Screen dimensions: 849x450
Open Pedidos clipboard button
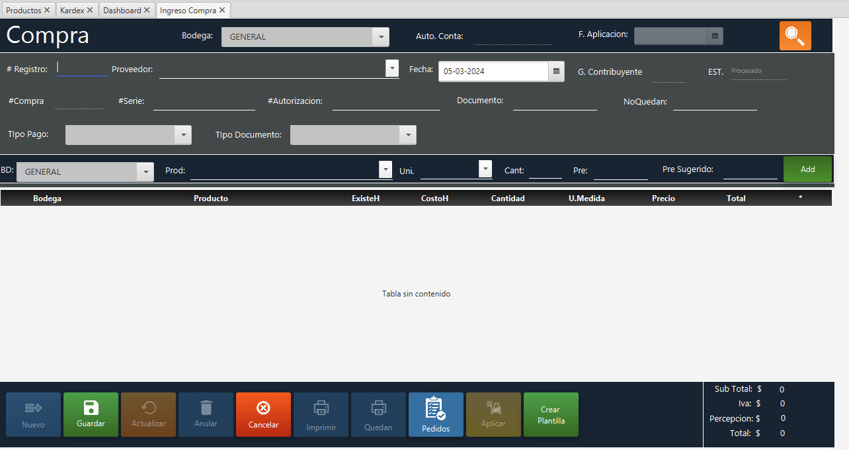[436, 415]
